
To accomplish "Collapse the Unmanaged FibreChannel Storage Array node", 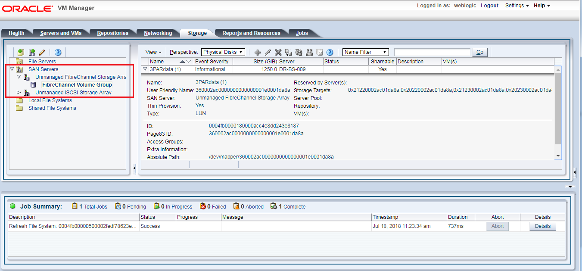I will 19,77.
